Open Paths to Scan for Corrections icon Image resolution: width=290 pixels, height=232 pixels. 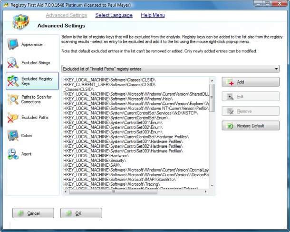click(13, 99)
